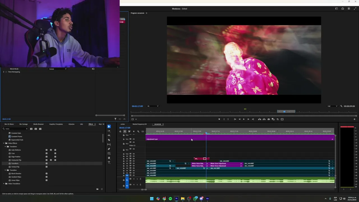Click the new custom bin folder icon
Image resolution: width=359 pixels, height=202 pixels.
[x=97, y=189]
